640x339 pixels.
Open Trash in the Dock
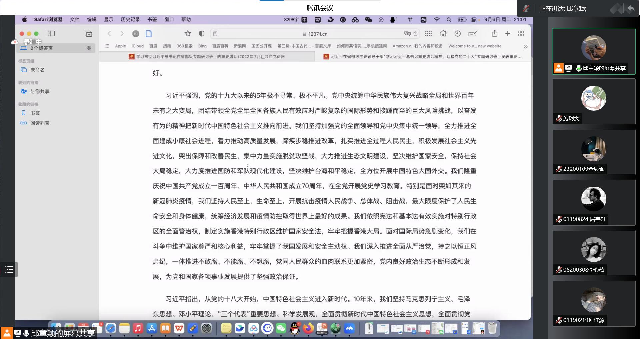tap(492, 328)
